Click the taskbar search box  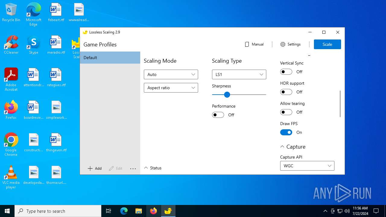pyautogui.click(x=58, y=211)
